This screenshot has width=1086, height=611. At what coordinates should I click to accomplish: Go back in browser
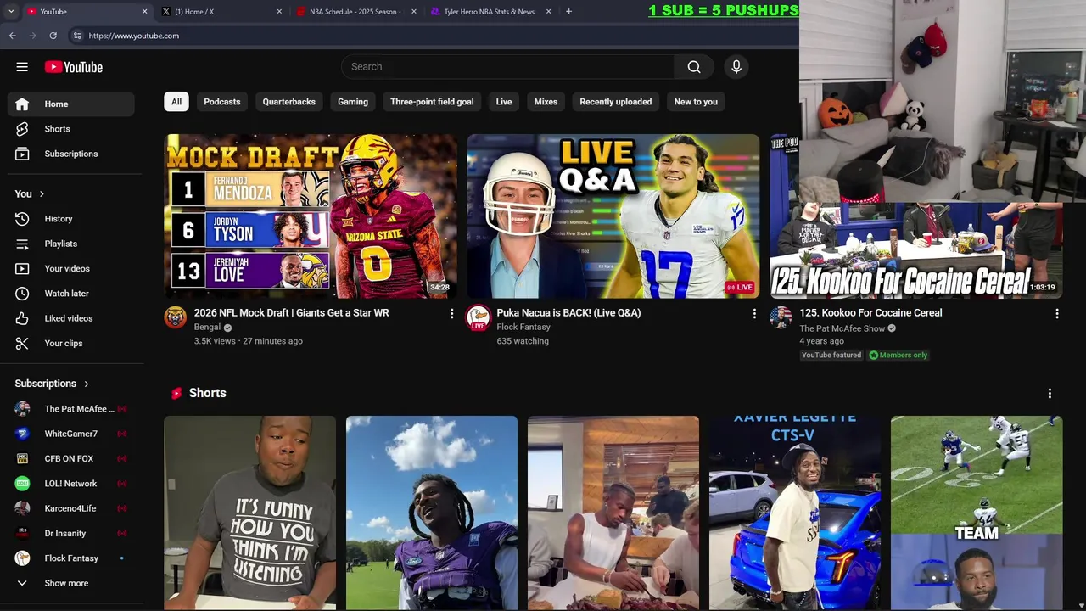coord(12,36)
